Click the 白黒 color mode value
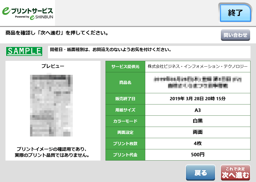The height and width of the screenshot is (182, 256). pyautogui.click(x=198, y=121)
